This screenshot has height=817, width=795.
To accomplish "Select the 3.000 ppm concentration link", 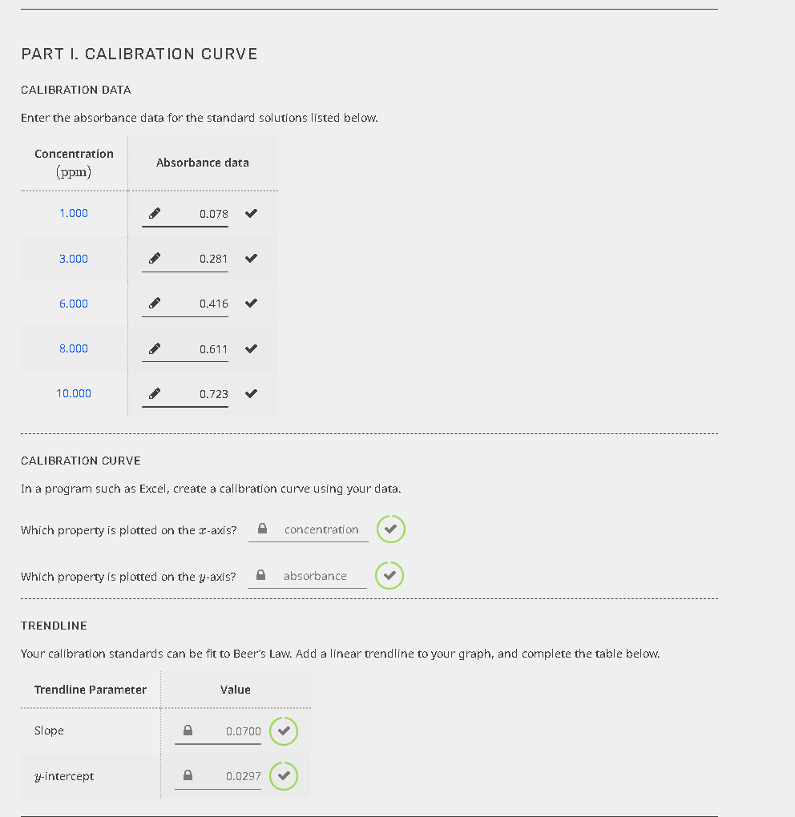I will tap(74, 259).
